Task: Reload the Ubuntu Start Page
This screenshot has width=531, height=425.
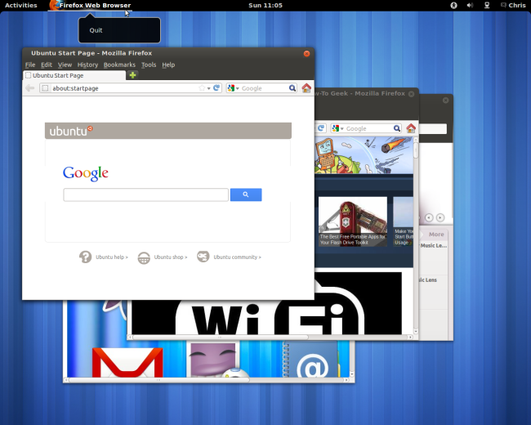Action: coord(216,87)
